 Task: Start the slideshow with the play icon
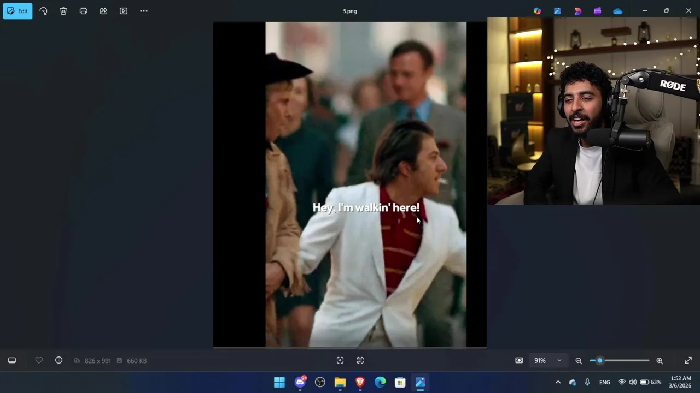tap(124, 11)
